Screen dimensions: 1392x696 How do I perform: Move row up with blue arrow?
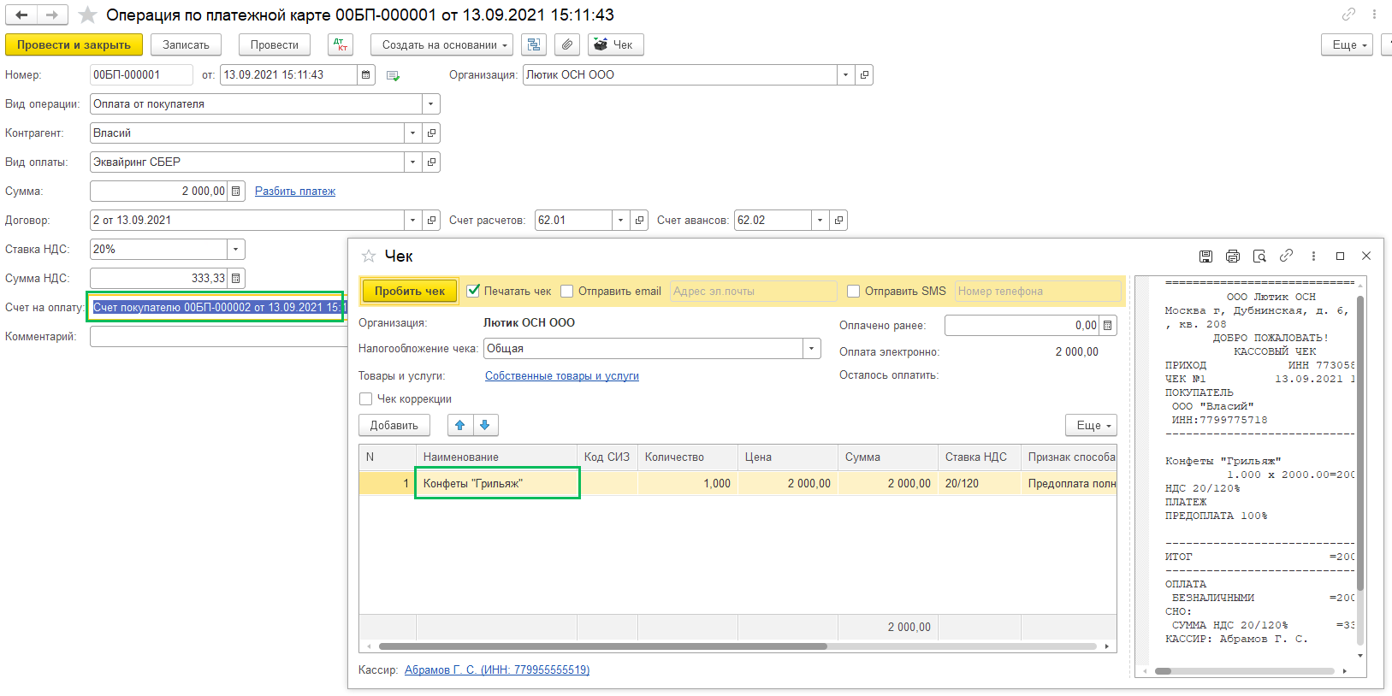point(460,425)
